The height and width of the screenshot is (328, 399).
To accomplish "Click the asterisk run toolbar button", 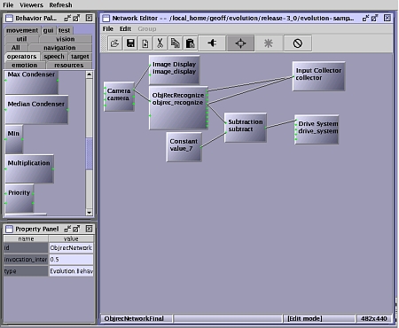I will pos(269,43).
